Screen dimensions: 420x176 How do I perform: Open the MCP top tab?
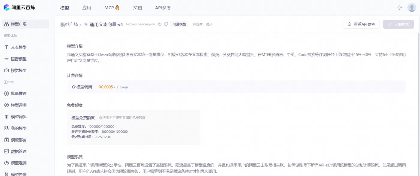(112, 8)
